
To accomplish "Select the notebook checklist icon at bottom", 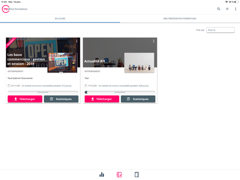I will click(119, 174).
